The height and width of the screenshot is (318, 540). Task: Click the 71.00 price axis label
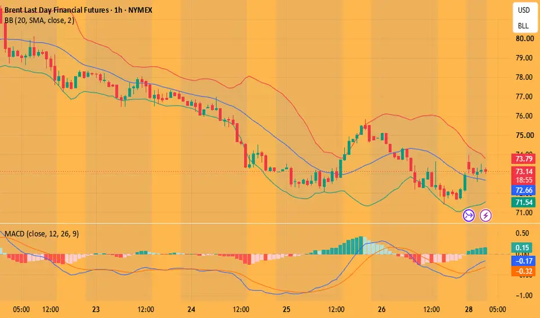pos(524,212)
